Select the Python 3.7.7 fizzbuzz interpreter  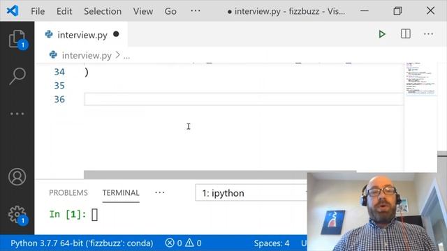click(x=82, y=243)
